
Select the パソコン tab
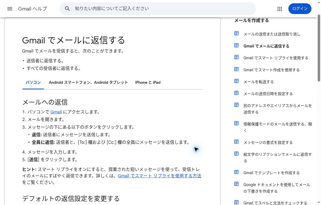(33, 82)
